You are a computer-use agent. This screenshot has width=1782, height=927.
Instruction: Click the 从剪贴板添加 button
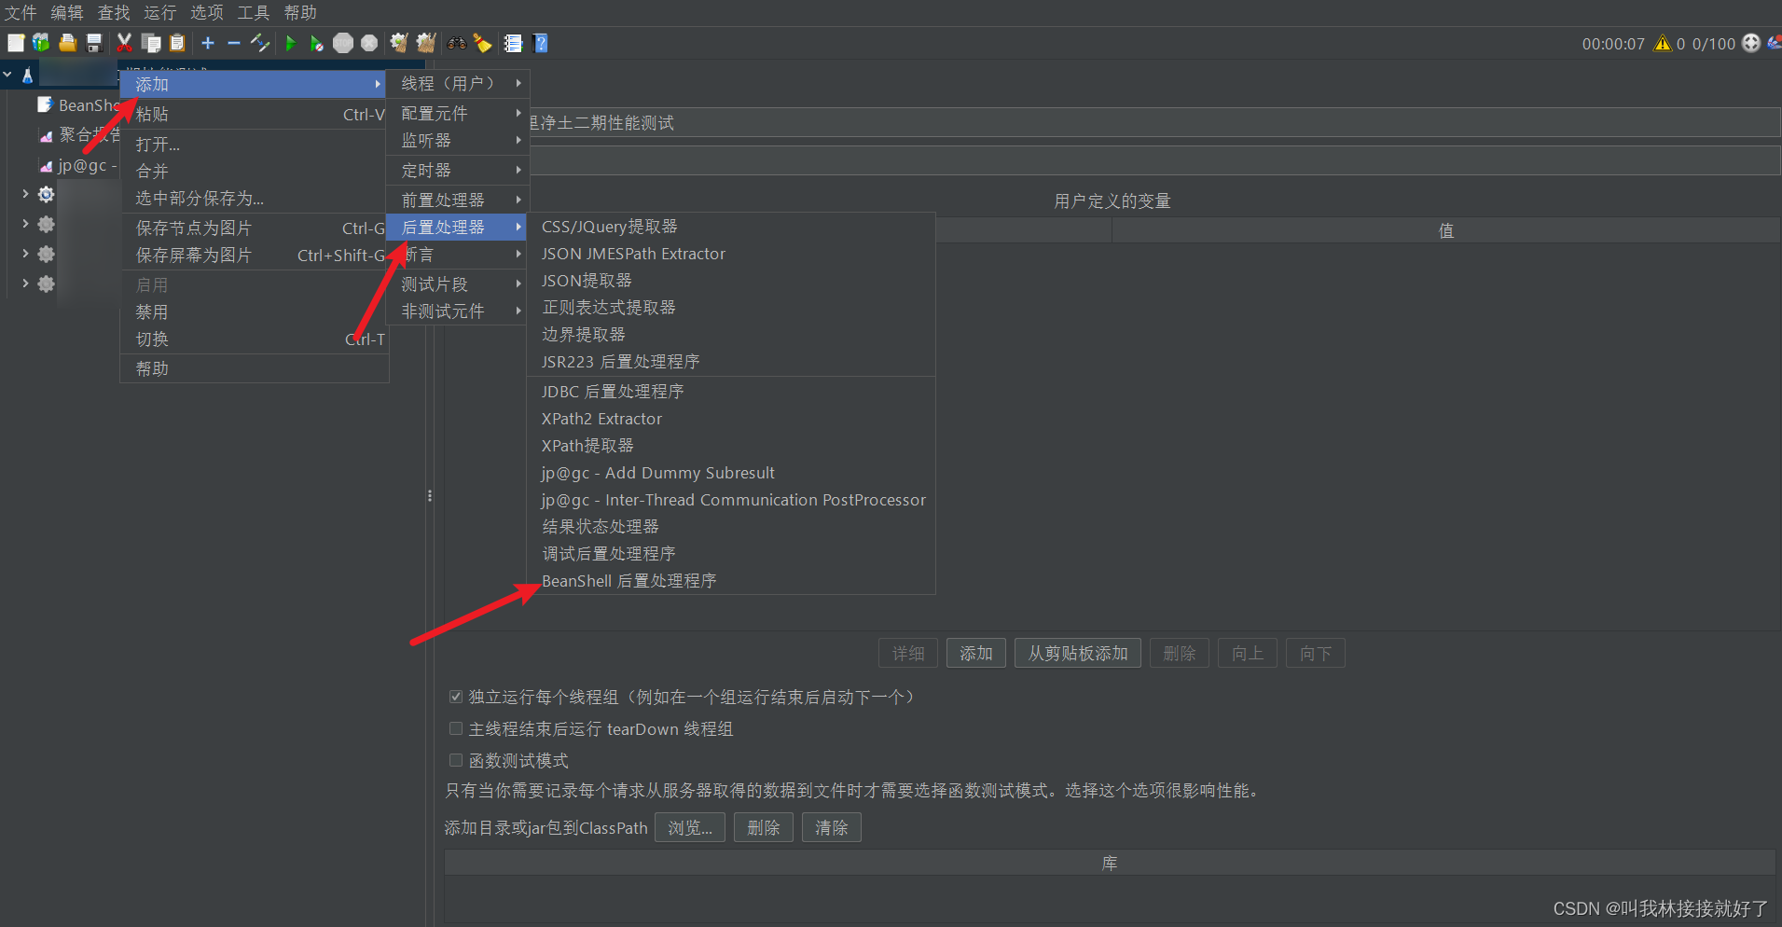point(1078,653)
